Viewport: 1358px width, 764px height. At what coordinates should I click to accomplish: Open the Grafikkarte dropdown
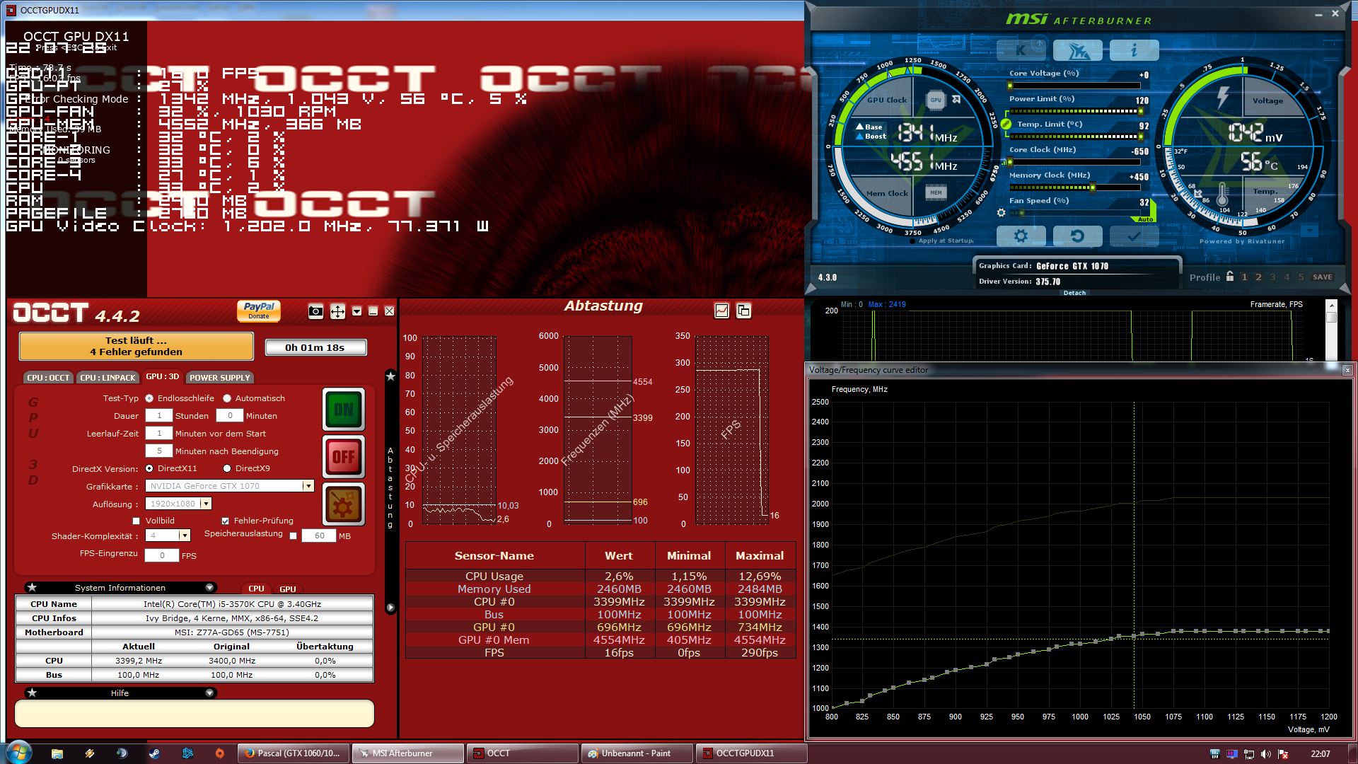(308, 486)
